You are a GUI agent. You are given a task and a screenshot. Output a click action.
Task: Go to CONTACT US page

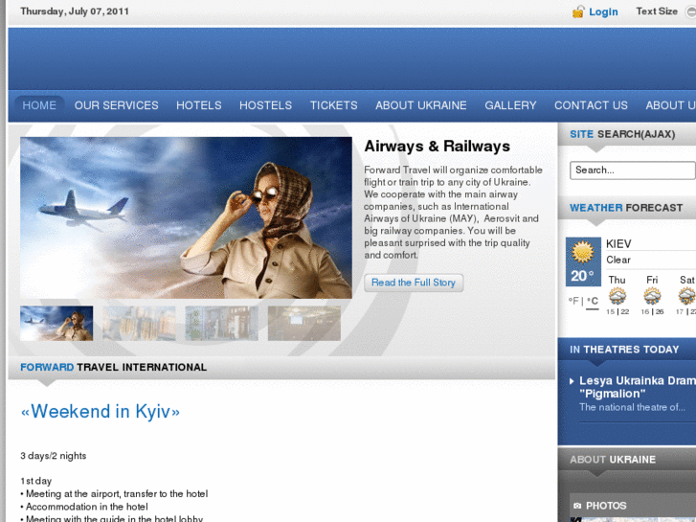click(591, 105)
